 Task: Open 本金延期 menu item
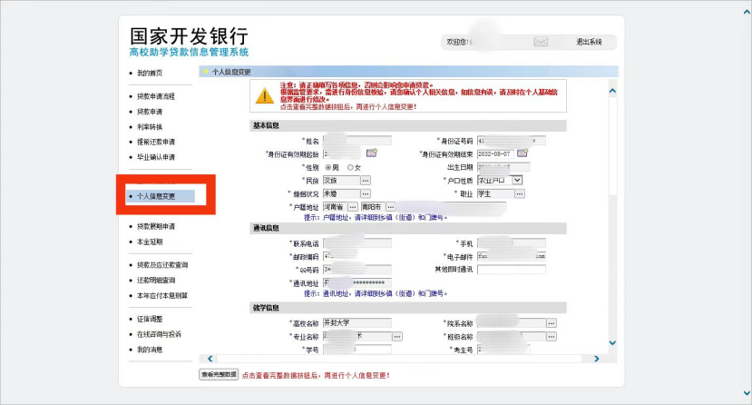click(x=150, y=242)
